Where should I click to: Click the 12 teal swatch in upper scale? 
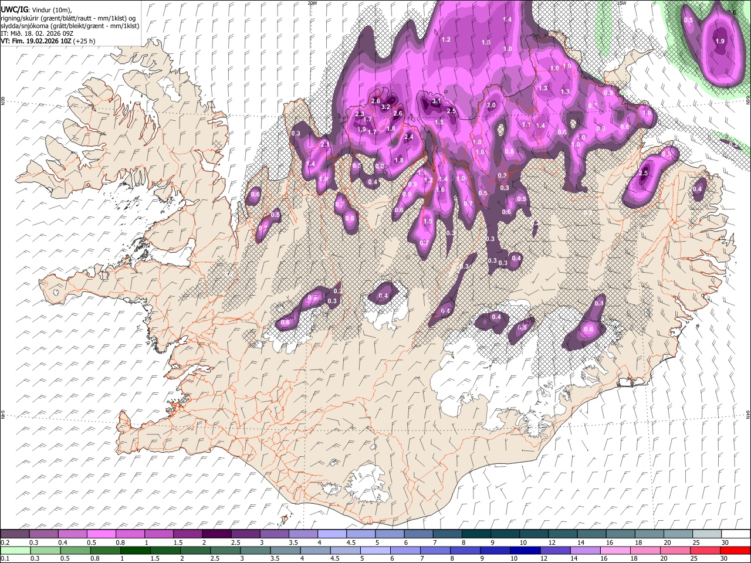coord(563,534)
